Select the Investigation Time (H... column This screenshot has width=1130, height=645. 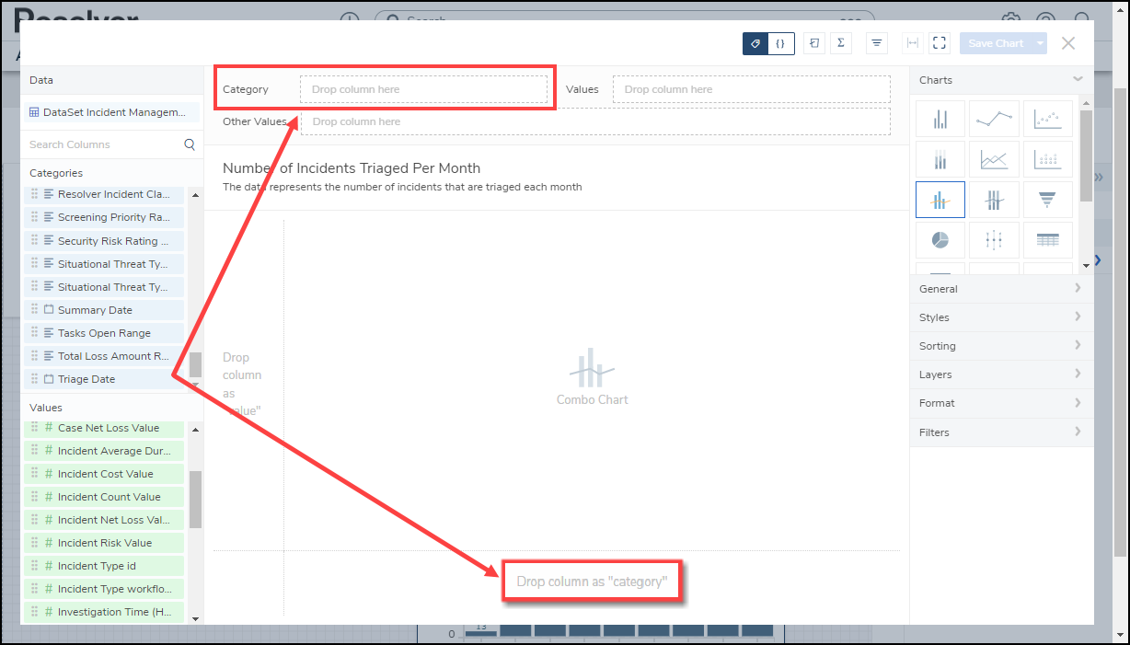pyautogui.click(x=104, y=612)
